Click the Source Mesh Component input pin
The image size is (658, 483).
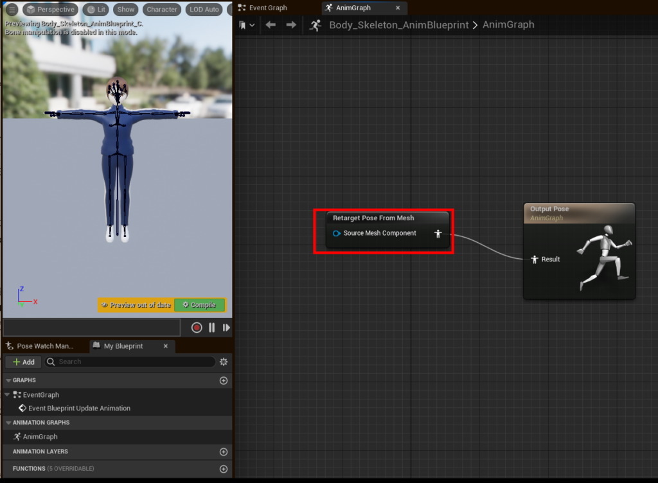coord(337,233)
